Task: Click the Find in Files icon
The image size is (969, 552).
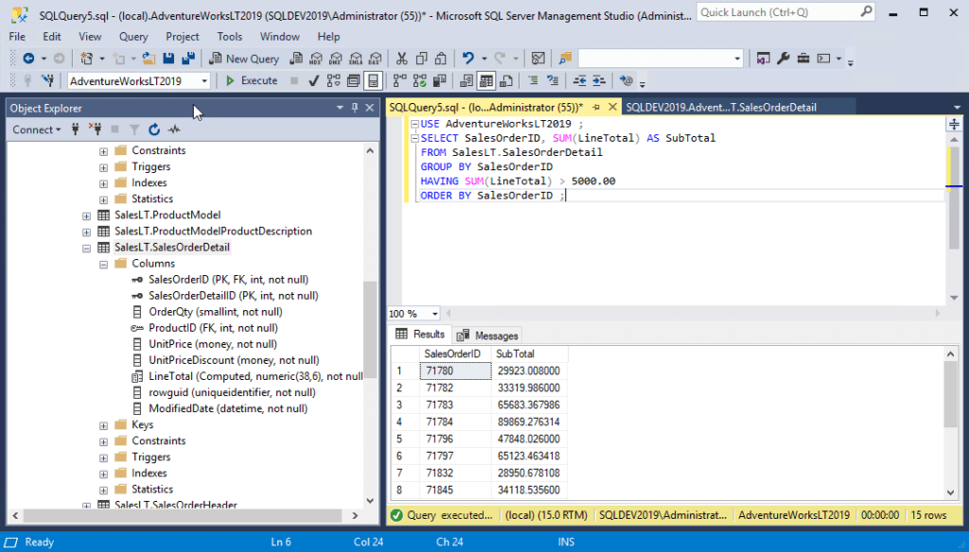Action: (x=565, y=59)
